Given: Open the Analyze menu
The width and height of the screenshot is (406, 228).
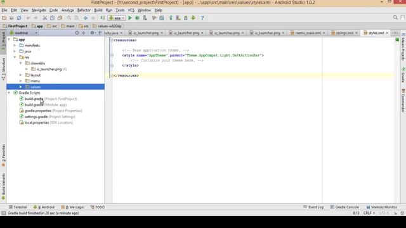Looking at the screenshot, I should point(68,10).
